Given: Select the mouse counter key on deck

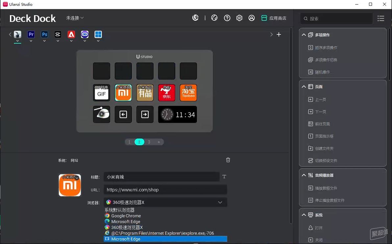Looking at the screenshot, I should point(102,114).
